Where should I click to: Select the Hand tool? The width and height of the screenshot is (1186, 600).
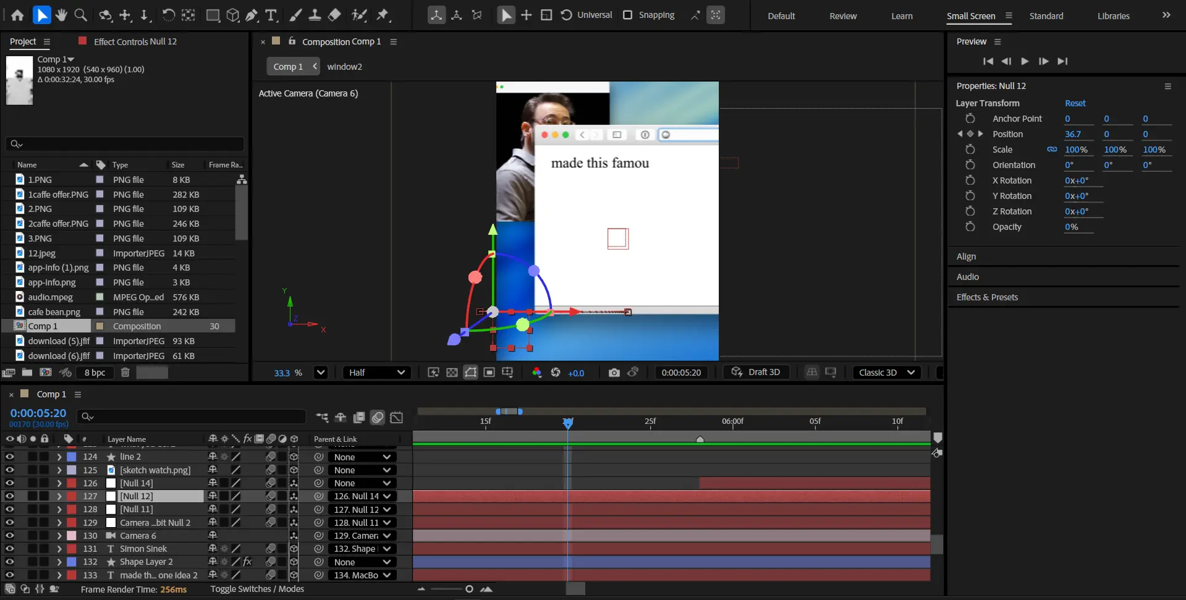pyautogui.click(x=61, y=15)
